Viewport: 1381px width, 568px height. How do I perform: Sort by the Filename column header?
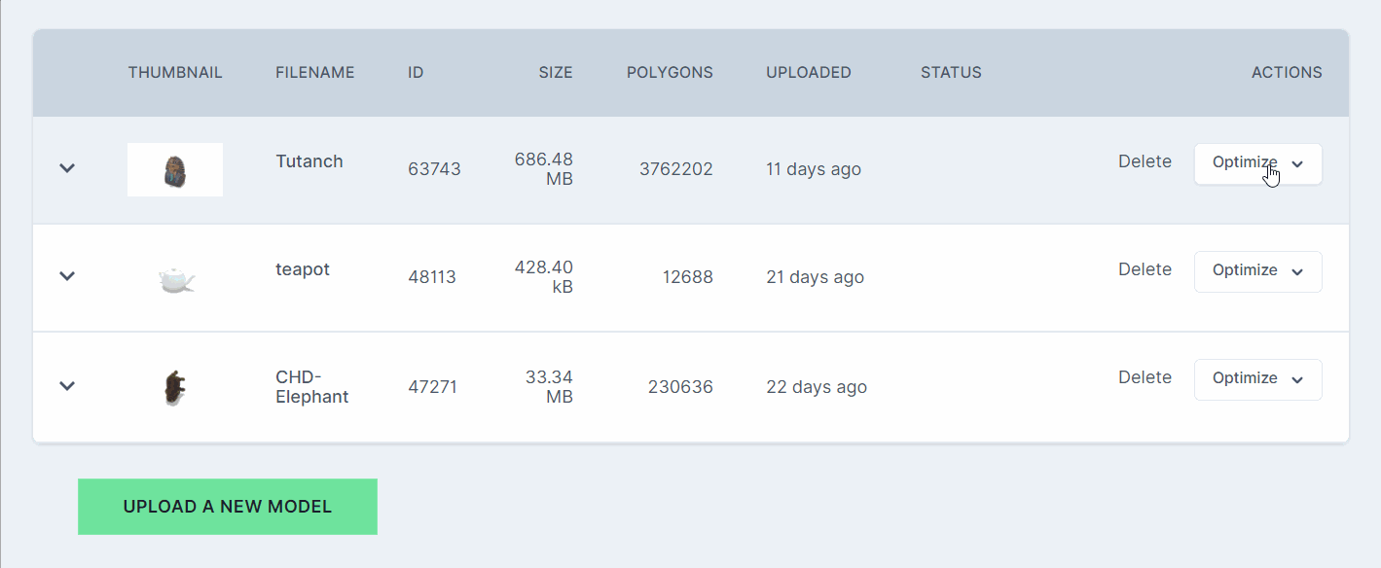pyautogui.click(x=315, y=73)
